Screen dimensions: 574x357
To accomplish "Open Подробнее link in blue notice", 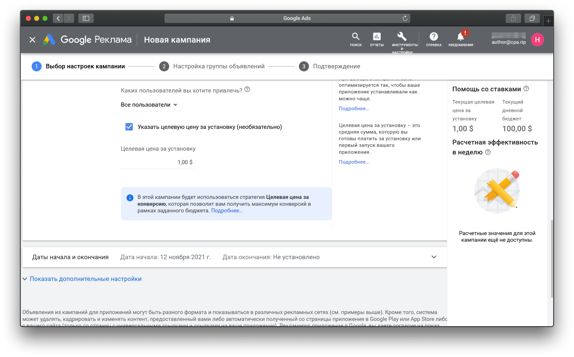I will pos(227,211).
